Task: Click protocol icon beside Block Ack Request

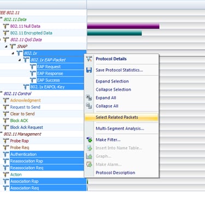Action: coord(6,127)
